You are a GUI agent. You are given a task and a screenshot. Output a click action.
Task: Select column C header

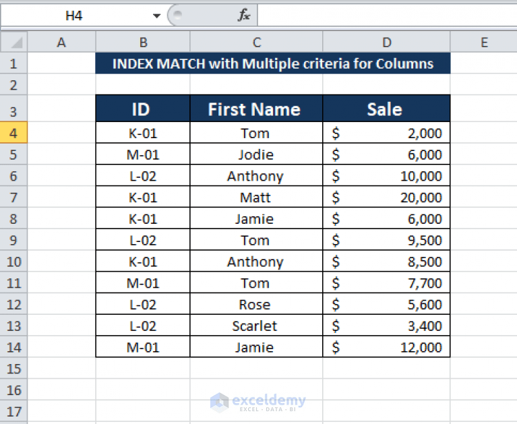coord(256,42)
